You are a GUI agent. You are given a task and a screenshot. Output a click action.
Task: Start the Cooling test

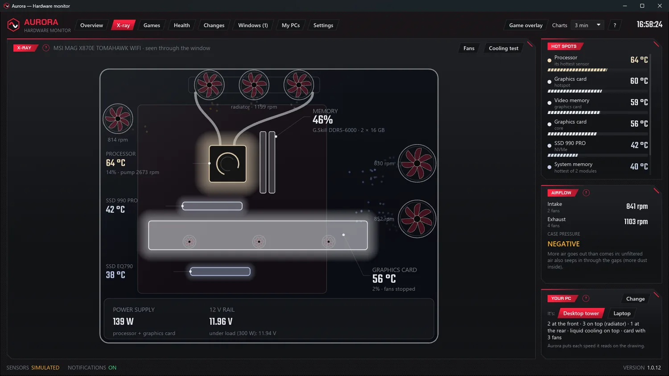click(504, 48)
